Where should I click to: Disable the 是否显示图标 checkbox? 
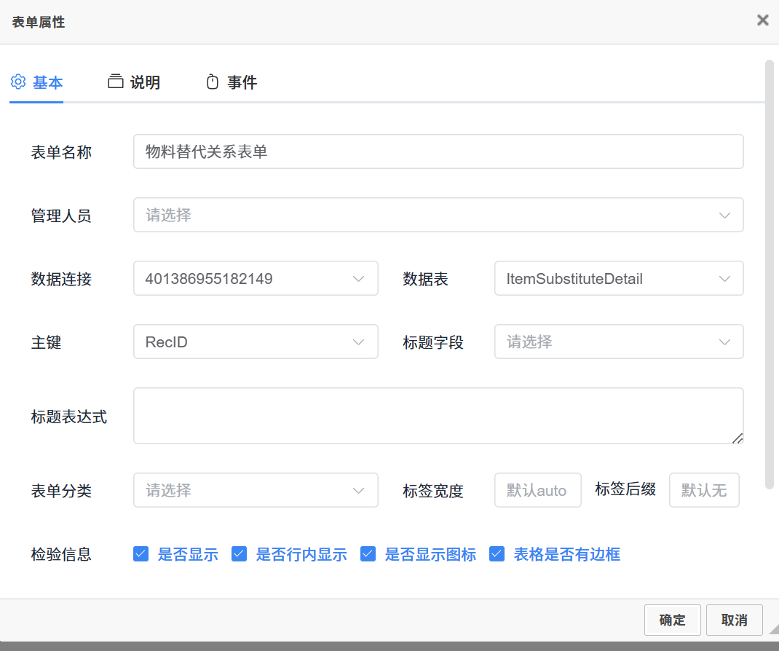(368, 554)
